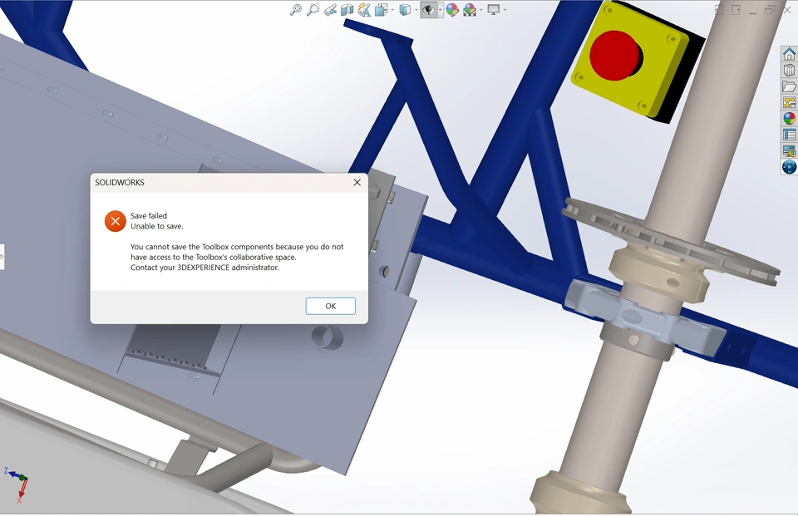
Task: Open the Appearances, Scenes and Decals tab
Action: [x=790, y=119]
